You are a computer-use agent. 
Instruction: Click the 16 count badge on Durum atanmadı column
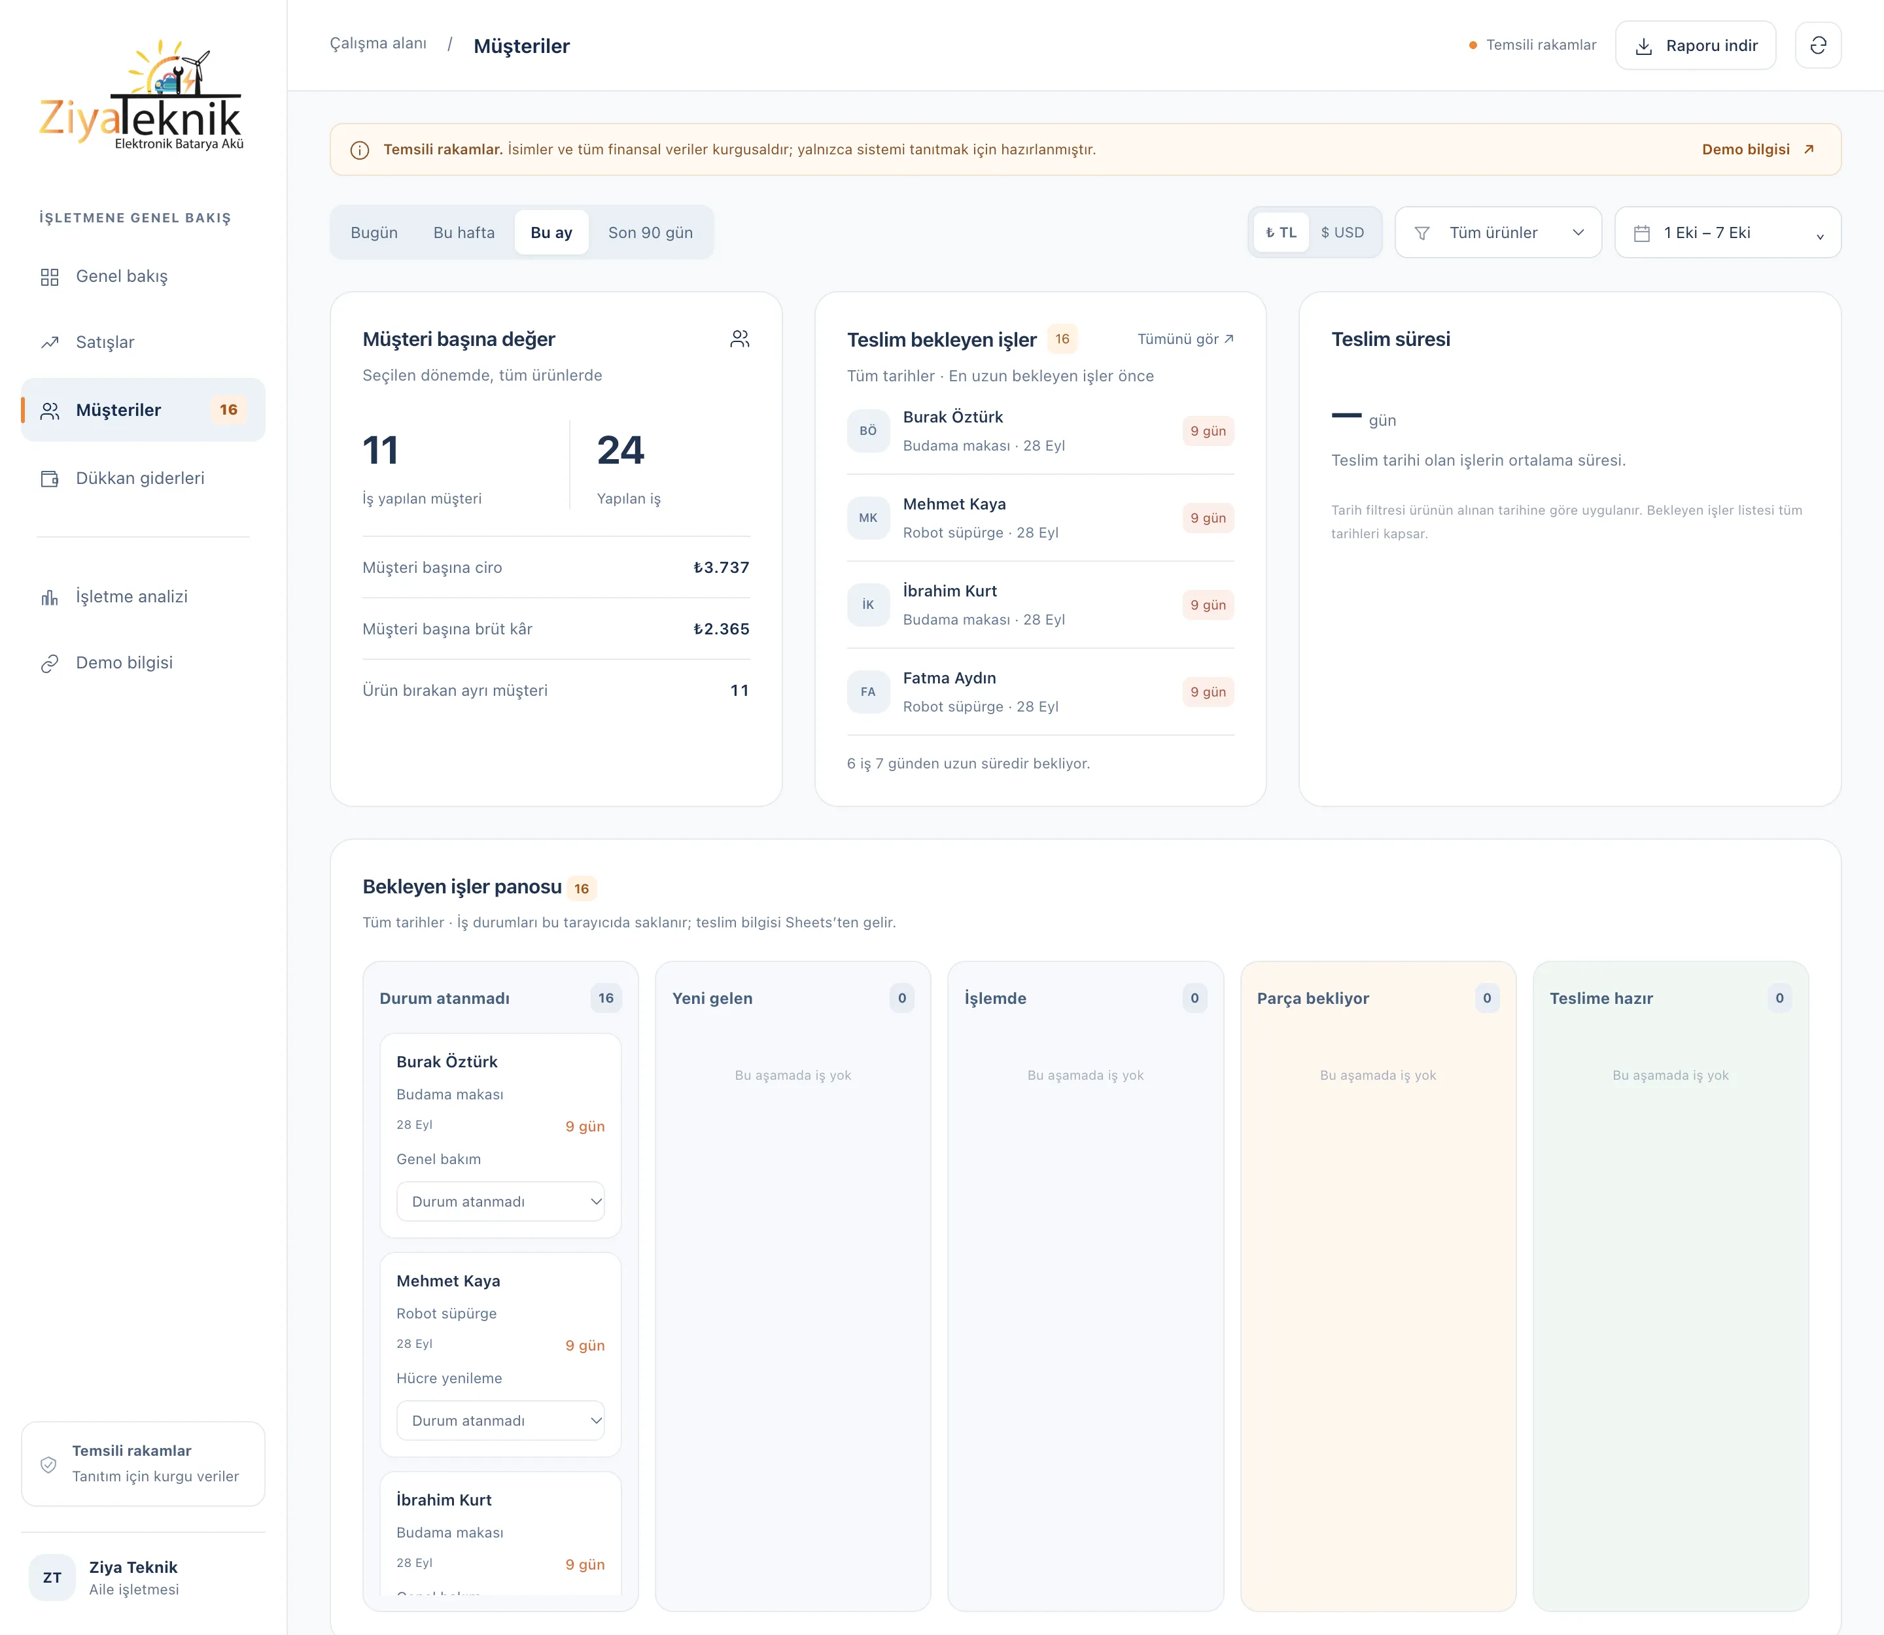(606, 998)
